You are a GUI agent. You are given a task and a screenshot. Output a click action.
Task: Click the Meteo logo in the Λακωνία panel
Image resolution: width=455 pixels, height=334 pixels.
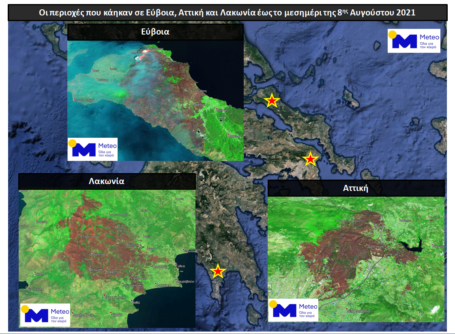45,314
